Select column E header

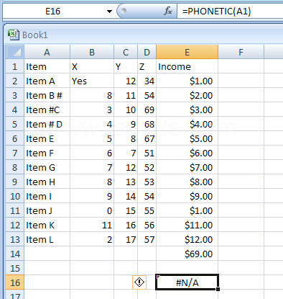point(187,52)
